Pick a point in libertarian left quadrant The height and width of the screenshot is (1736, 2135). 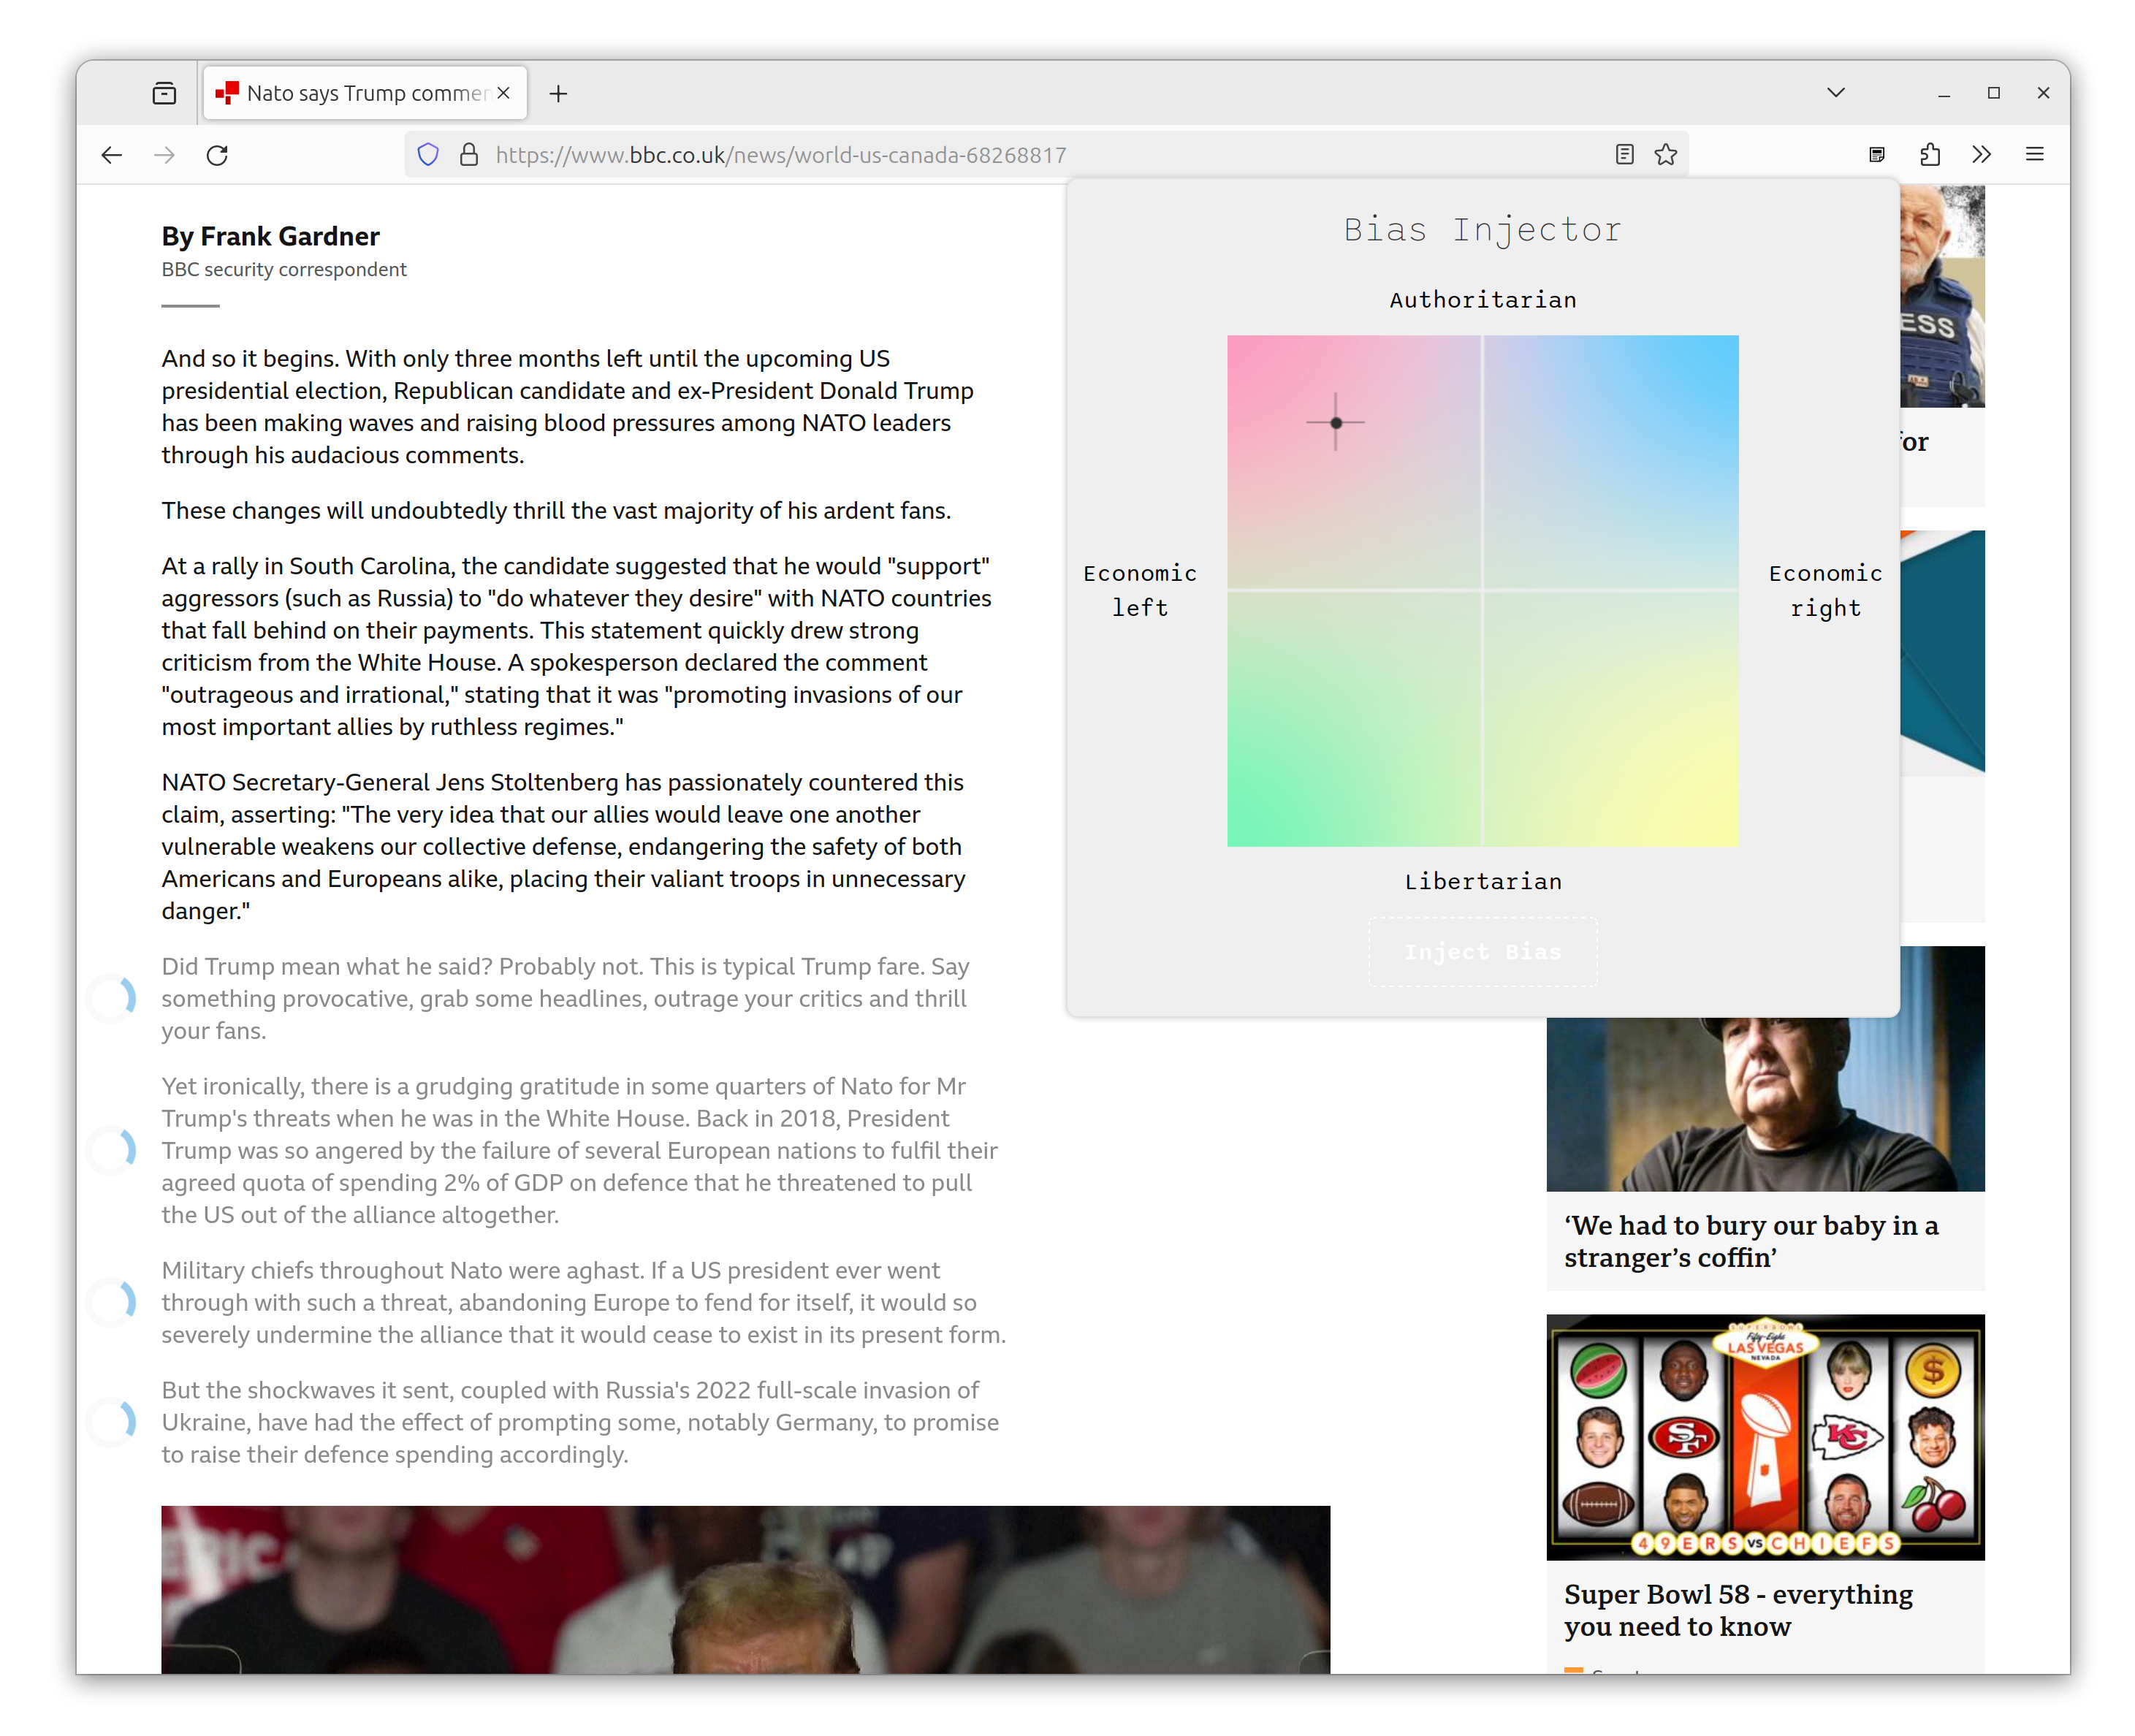click(x=1354, y=719)
